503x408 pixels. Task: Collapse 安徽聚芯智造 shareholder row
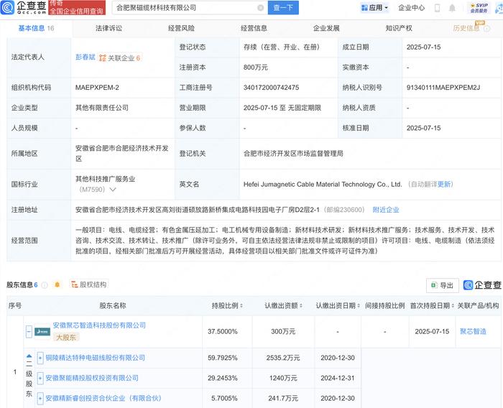pyautogui.click(x=29, y=331)
